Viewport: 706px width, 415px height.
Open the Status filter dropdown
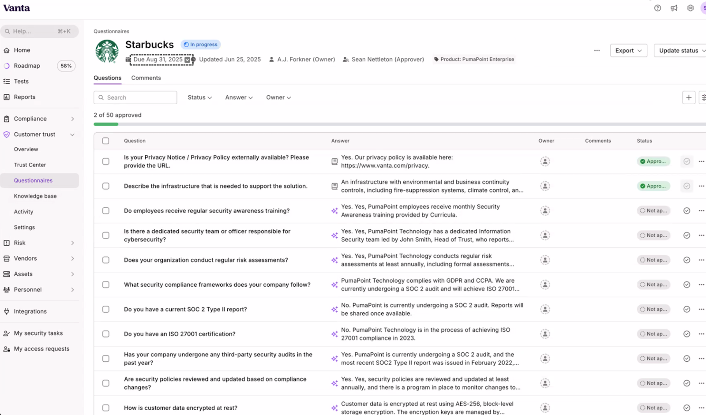tap(199, 97)
